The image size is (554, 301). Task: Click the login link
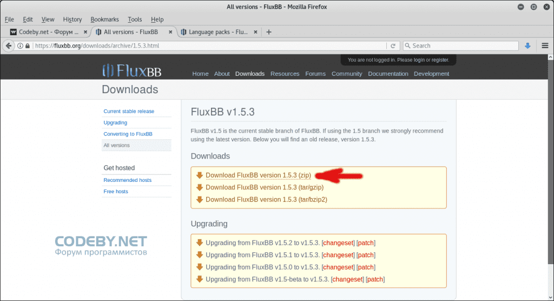[x=419, y=60]
